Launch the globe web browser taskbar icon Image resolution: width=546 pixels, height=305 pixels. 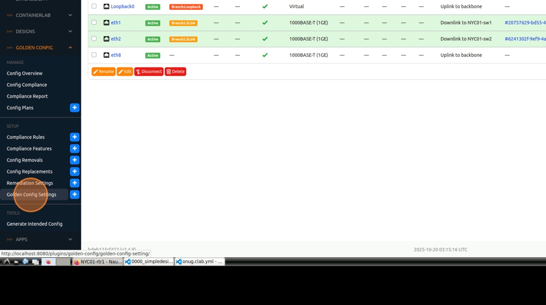[25, 262]
